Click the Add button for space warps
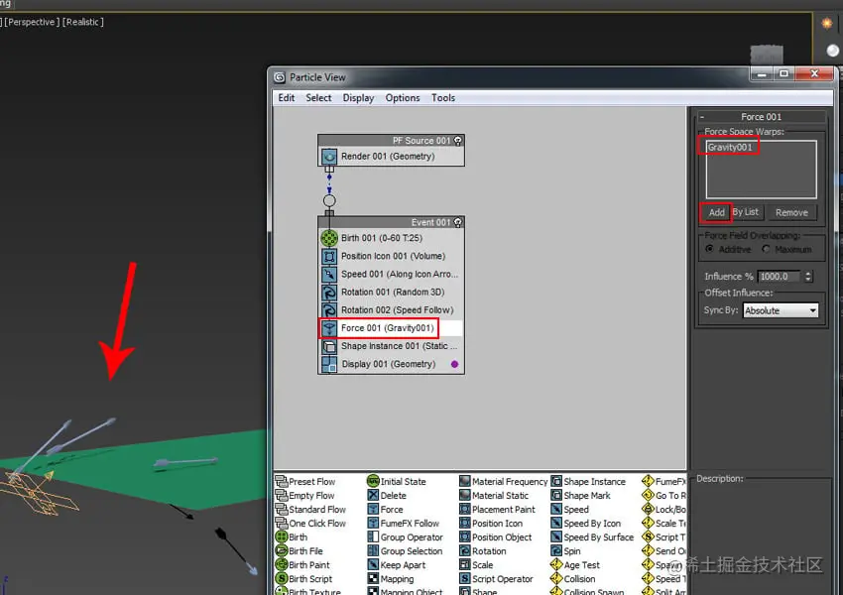The width and height of the screenshot is (843, 595). (x=716, y=212)
